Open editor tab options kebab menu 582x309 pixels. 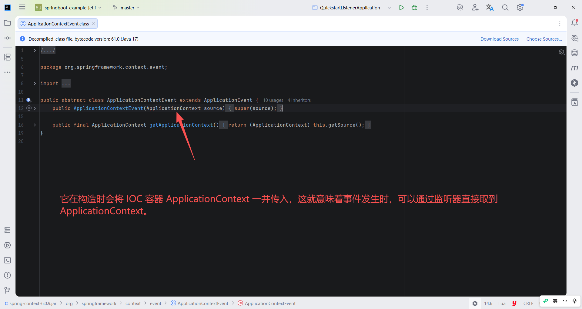click(x=560, y=24)
